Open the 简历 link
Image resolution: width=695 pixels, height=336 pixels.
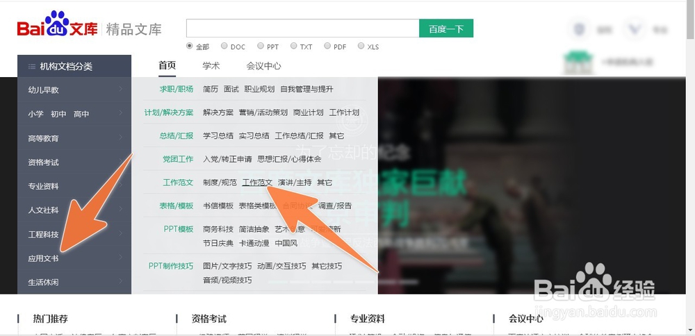211,89
